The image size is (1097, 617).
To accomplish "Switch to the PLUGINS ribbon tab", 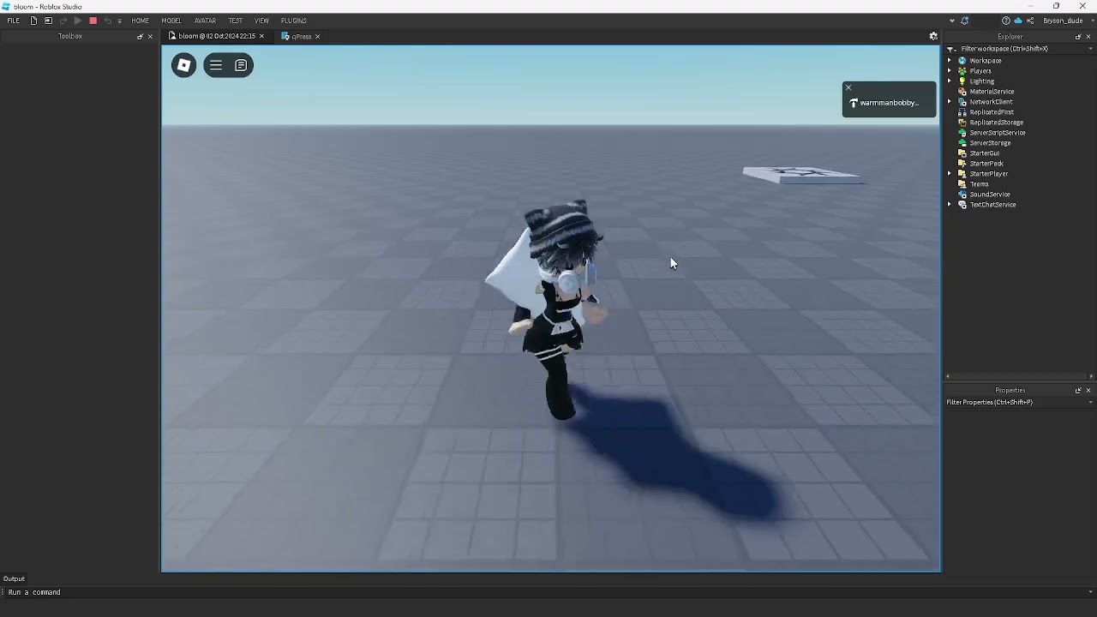I will (x=294, y=21).
